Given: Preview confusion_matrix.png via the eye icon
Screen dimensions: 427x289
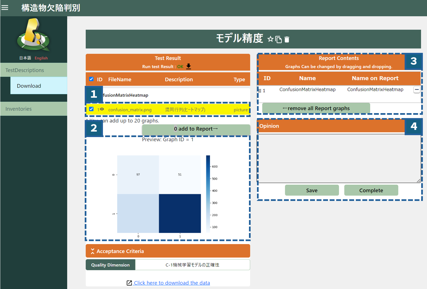Looking at the screenshot, I should tap(102, 109).
